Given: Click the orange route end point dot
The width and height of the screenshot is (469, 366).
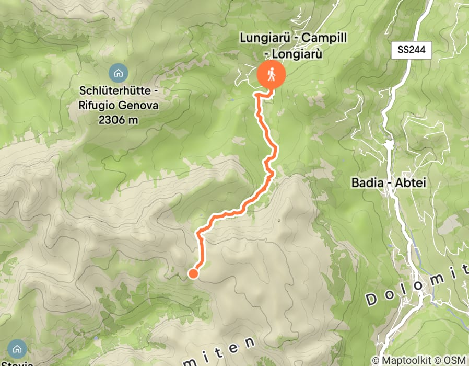Looking at the screenshot, I should 193,273.
